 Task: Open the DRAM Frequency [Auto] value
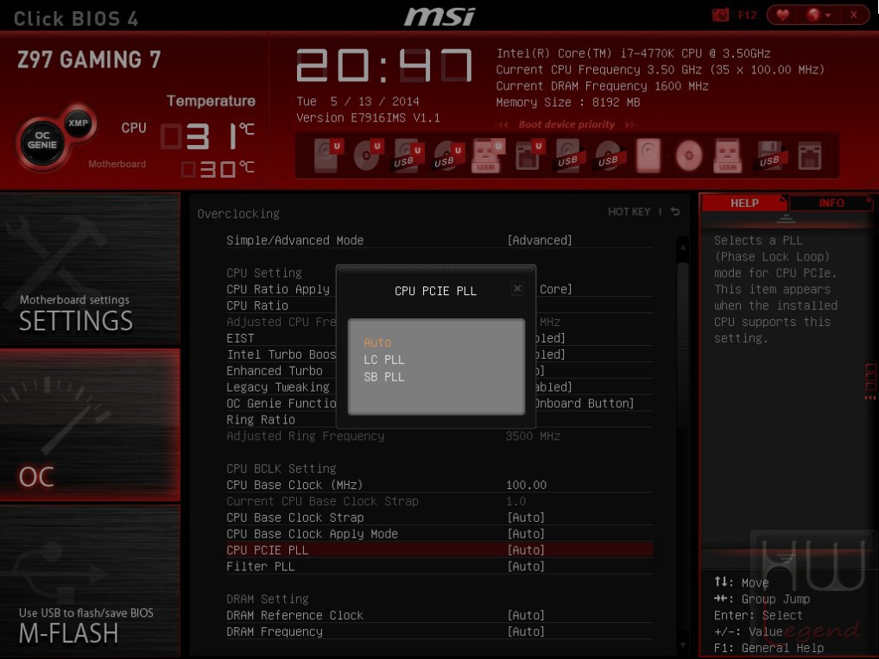[526, 631]
